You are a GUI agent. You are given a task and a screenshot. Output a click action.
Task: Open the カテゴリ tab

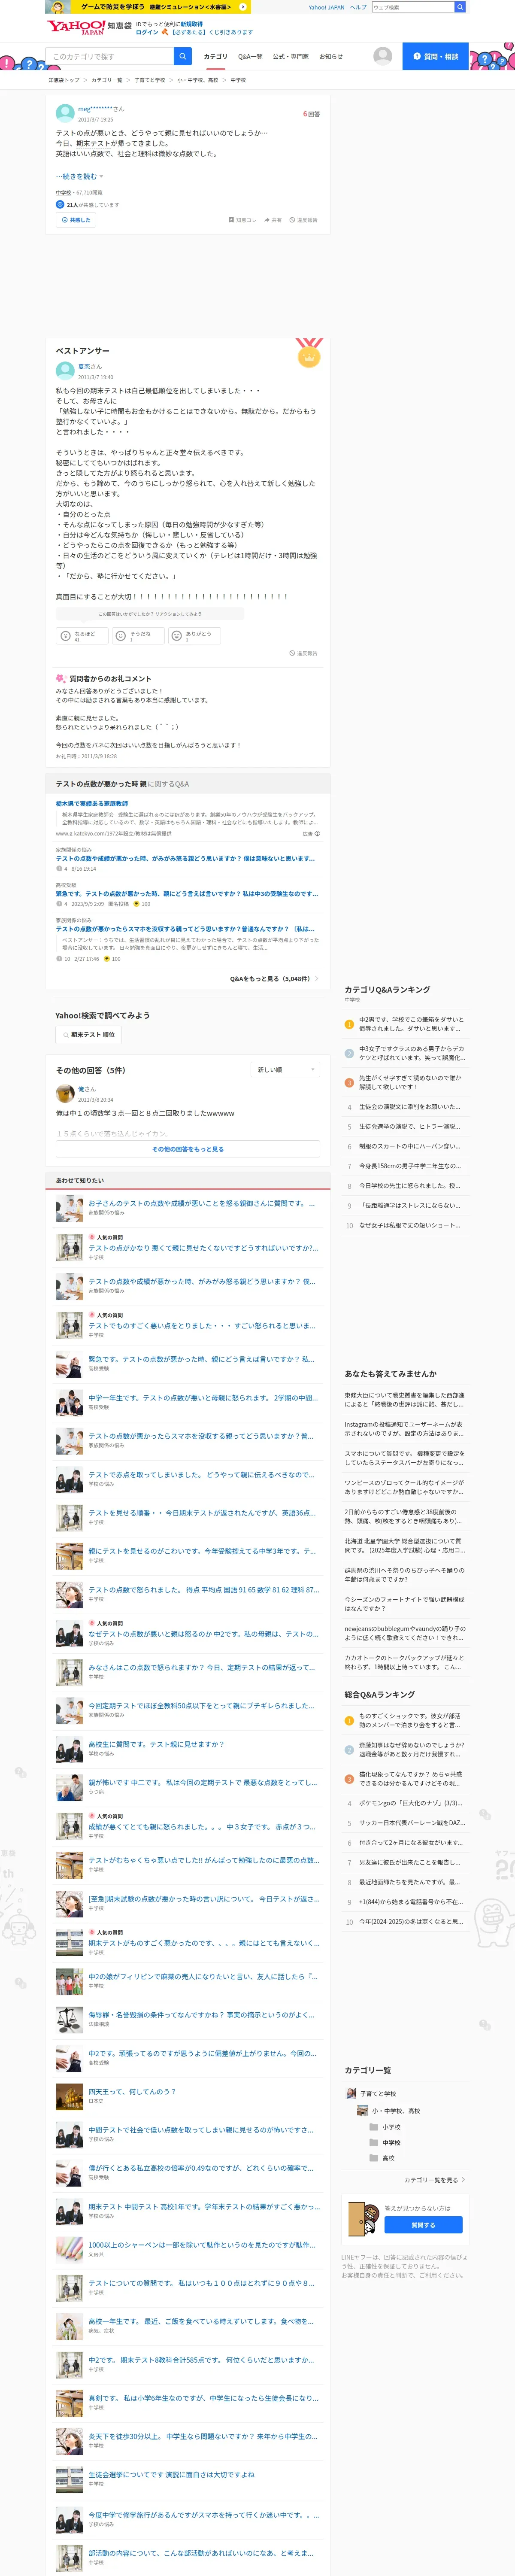215,57
